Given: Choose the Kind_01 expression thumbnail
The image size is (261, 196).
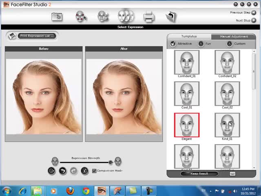Looking at the screenshot, I should [227, 125].
